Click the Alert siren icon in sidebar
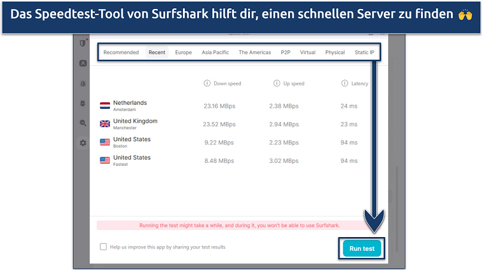The width and height of the screenshot is (482, 270). tap(83, 83)
